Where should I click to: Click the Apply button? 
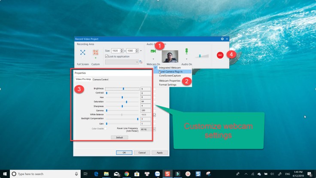(x=160, y=153)
